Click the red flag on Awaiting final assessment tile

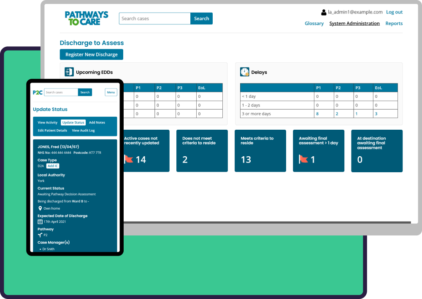[x=303, y=159]
